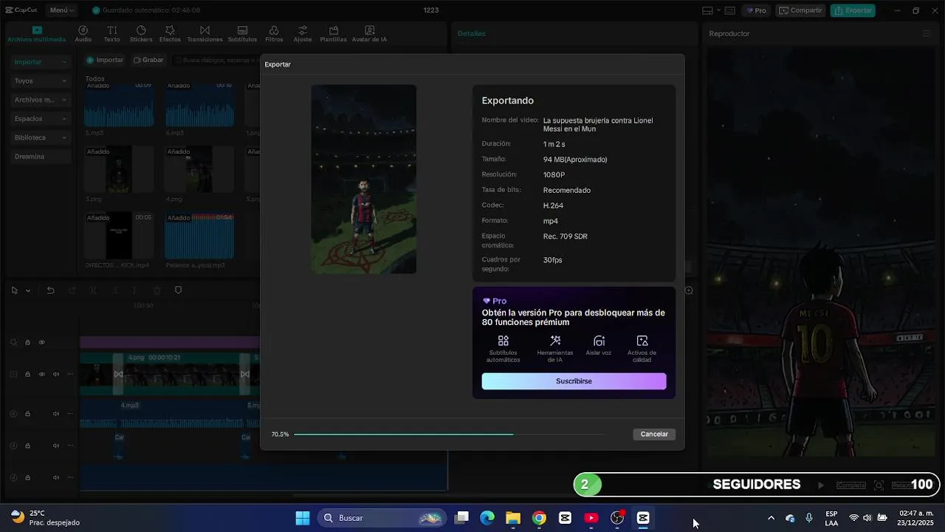The image size is (945, 532).
Task: Open pointer tool dropdown arrow in timeline
Action: click(28, 290)
